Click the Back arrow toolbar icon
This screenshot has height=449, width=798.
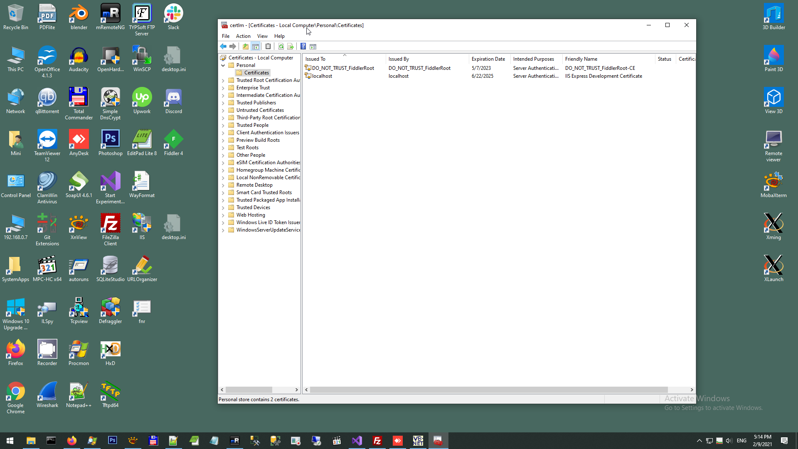(x=223, y=47)
